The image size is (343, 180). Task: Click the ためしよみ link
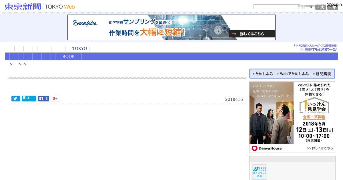pos(263,74)
